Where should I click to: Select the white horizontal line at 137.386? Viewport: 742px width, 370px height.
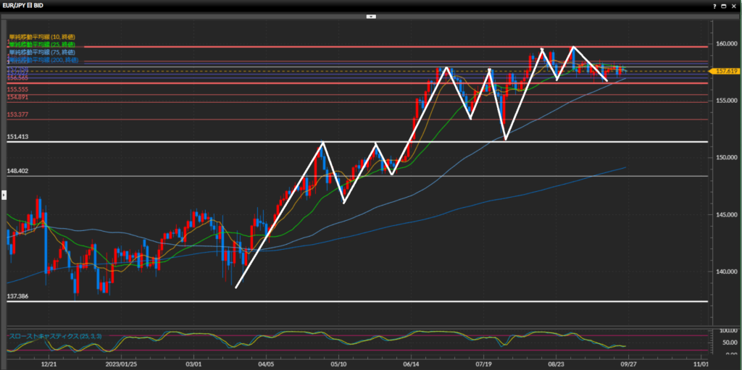coord(362,301)
